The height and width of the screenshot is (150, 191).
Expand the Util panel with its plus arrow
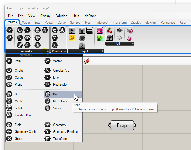(133, 44)
